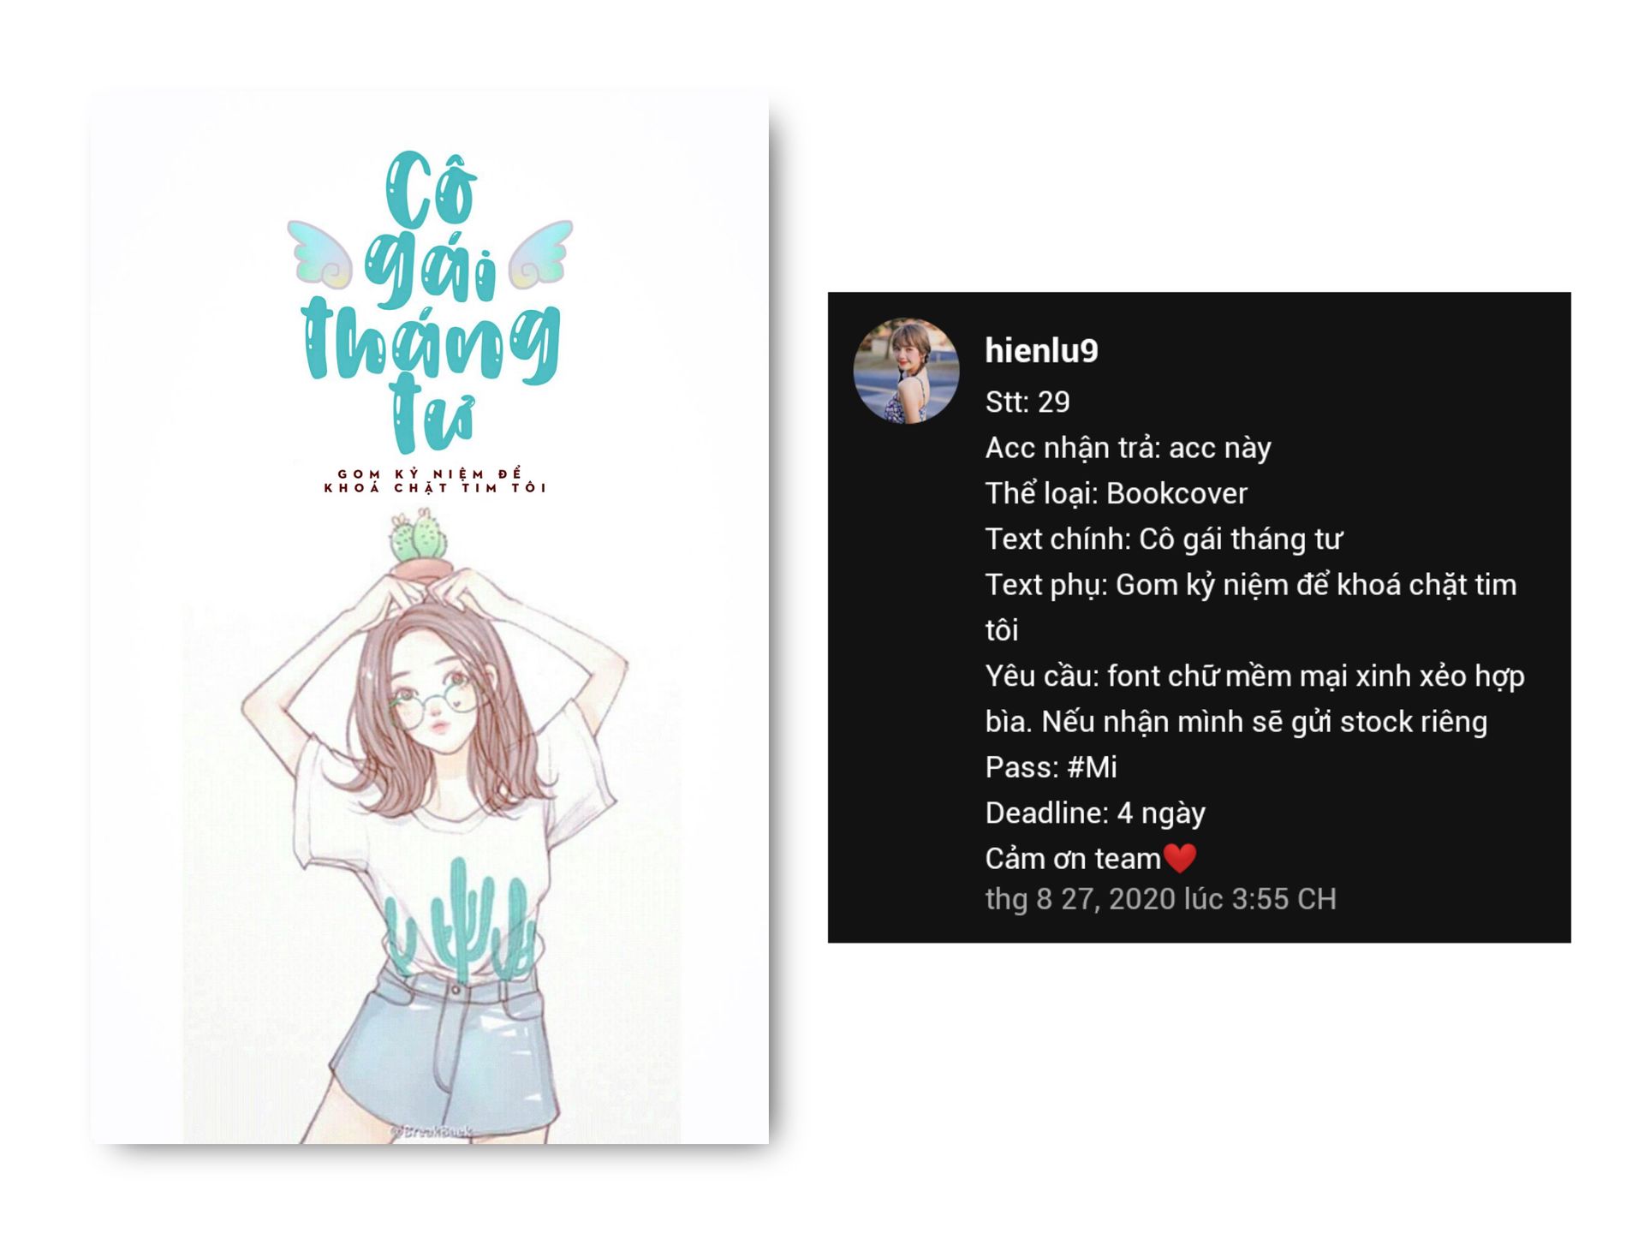Screen dimensions: 1644x1233
Task: Click the 'Deadline: 4 ngày' line
Action: pyautogui.click(x=1095, y=813)
